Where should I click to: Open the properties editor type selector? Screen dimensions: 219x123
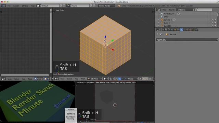pyautogui.click(x=158, y=30)
